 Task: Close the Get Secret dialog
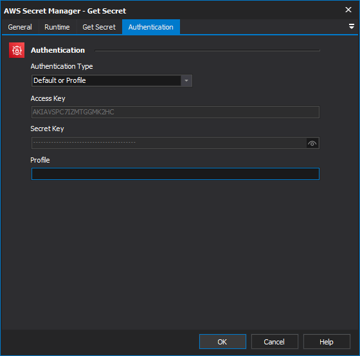(x=348, y=10)
